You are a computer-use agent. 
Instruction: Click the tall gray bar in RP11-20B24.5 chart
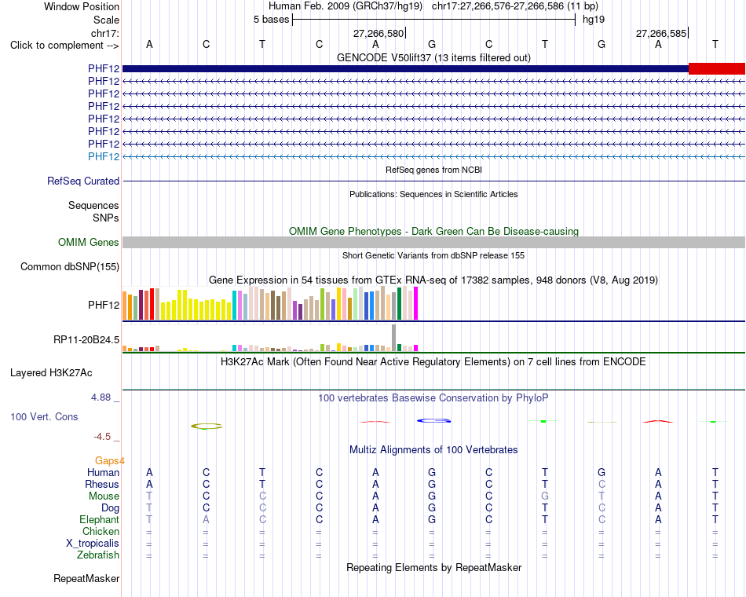pyautogui.click(x=394, y=338)
